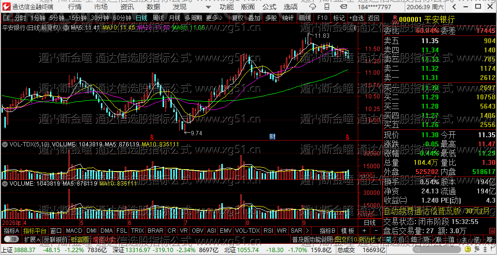Click the 通达信 red logo icon
497x255 pixels.
[6, 7]
